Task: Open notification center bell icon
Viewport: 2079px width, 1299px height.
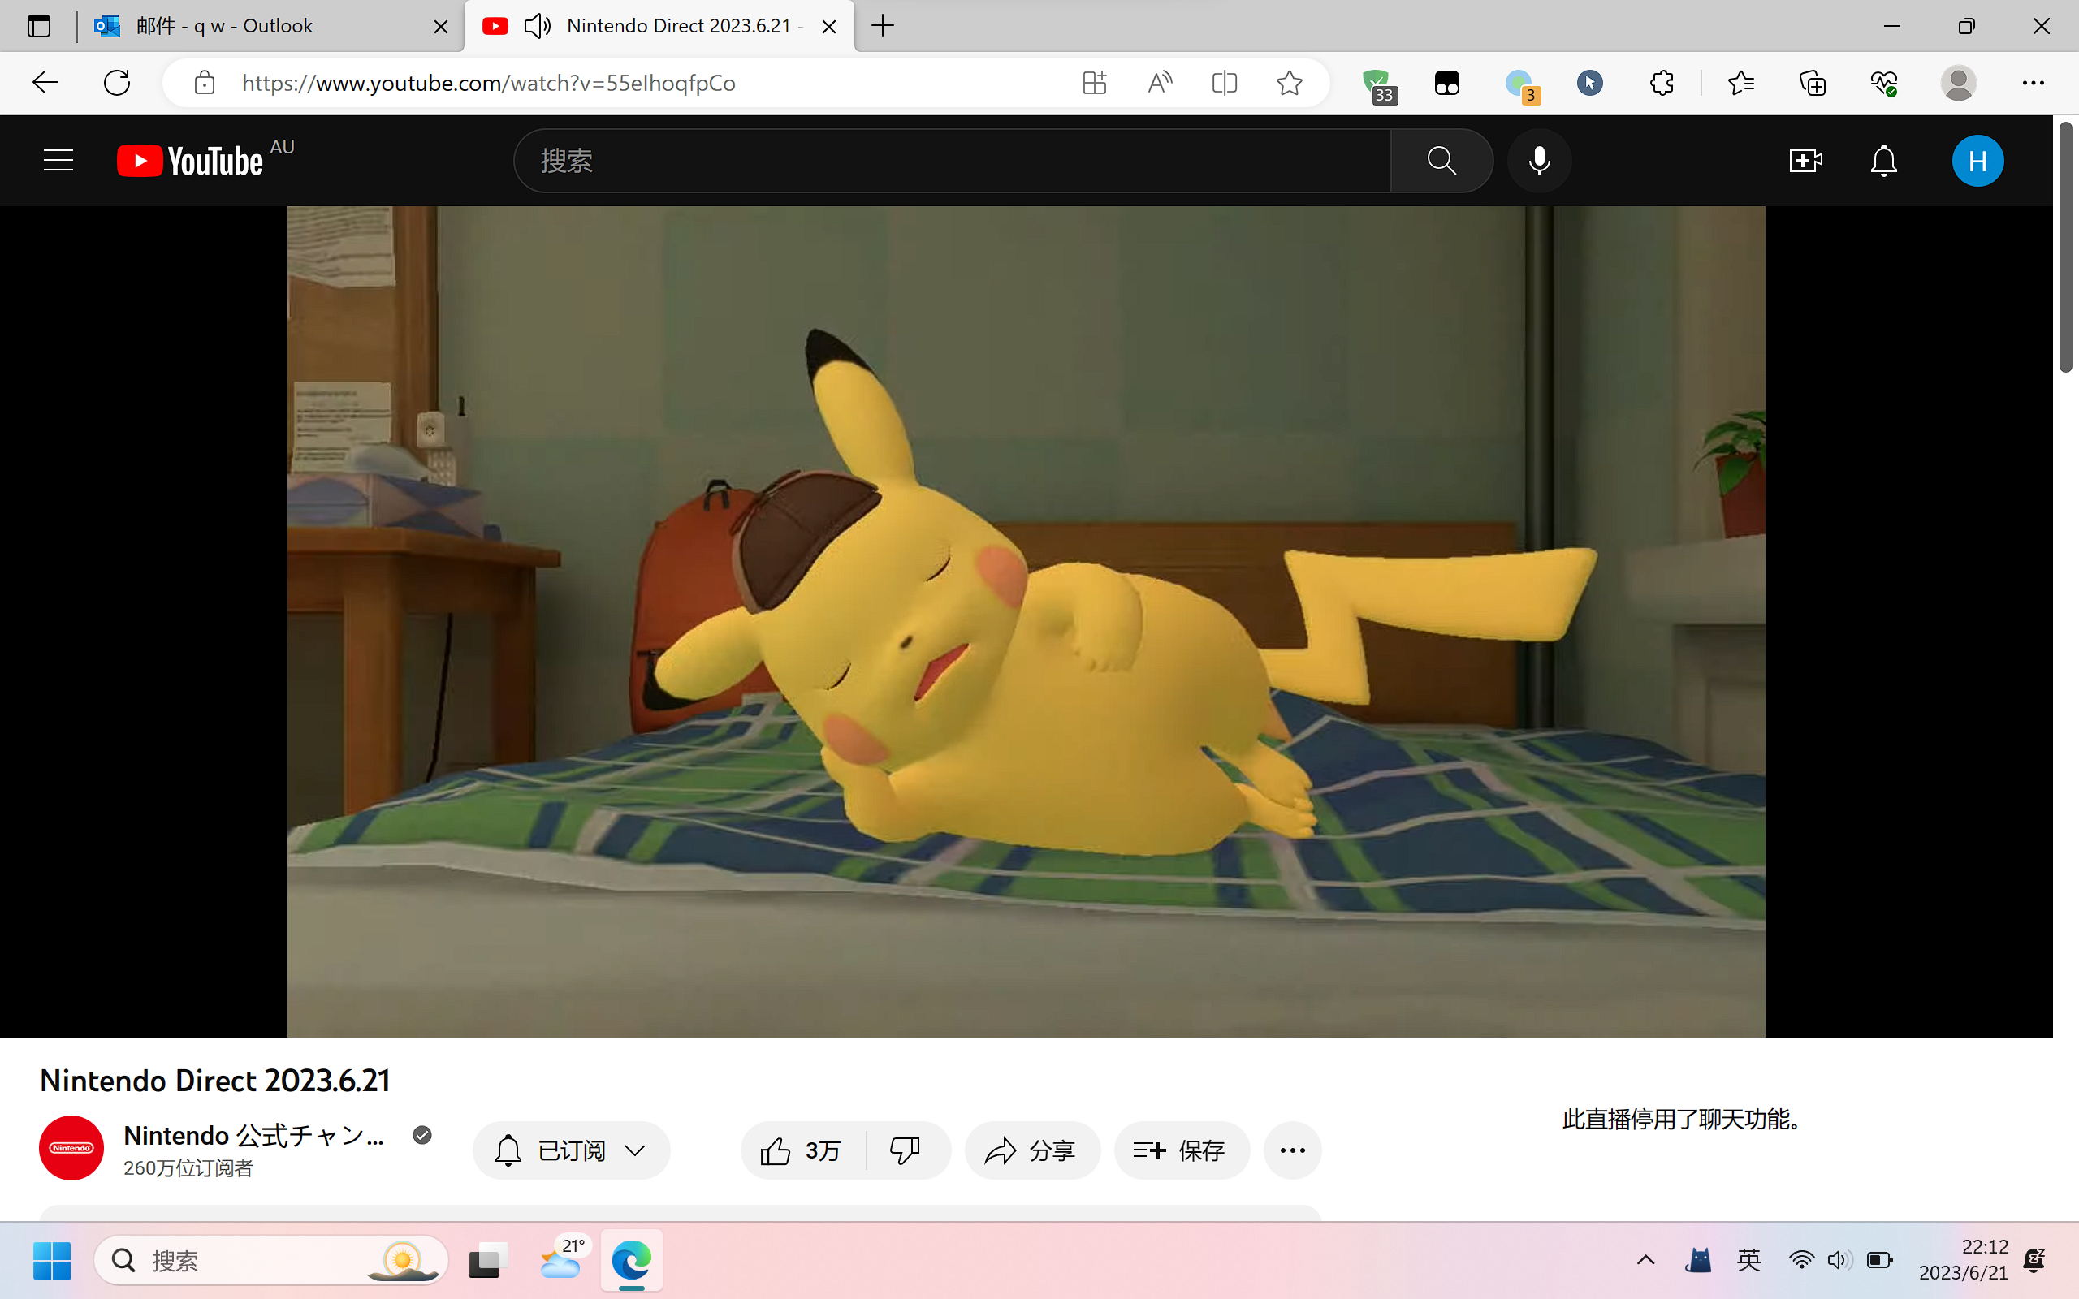Action: 2035,1260
